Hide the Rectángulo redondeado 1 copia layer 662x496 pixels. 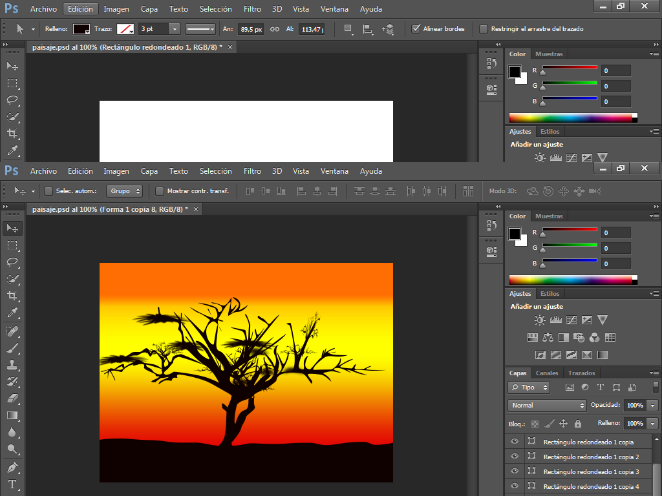(x=514, y=441)
